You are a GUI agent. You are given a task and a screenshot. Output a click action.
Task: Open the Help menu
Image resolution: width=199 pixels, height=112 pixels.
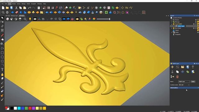44,4
